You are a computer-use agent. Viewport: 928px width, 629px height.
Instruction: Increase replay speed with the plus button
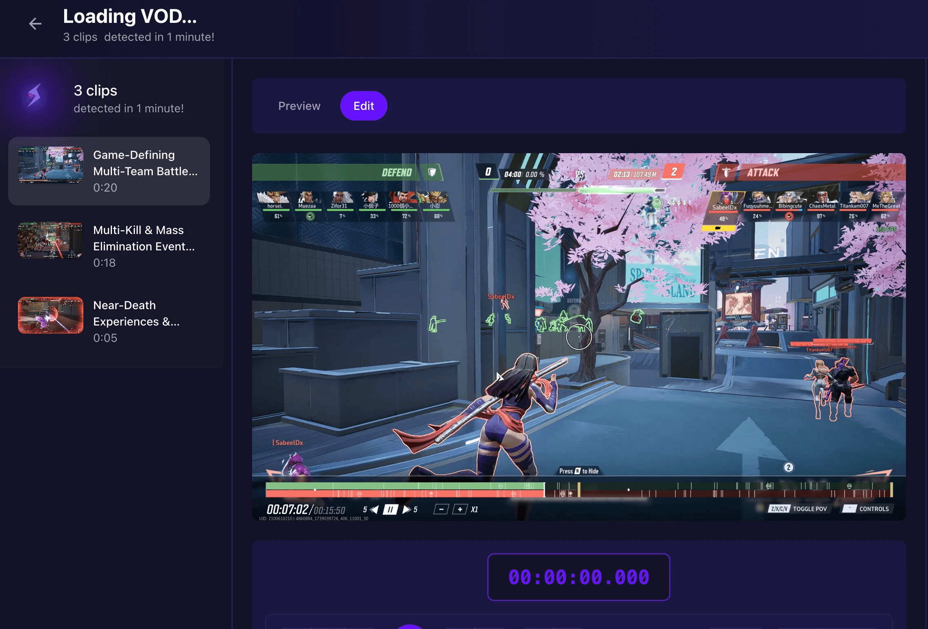click(460, 509)
